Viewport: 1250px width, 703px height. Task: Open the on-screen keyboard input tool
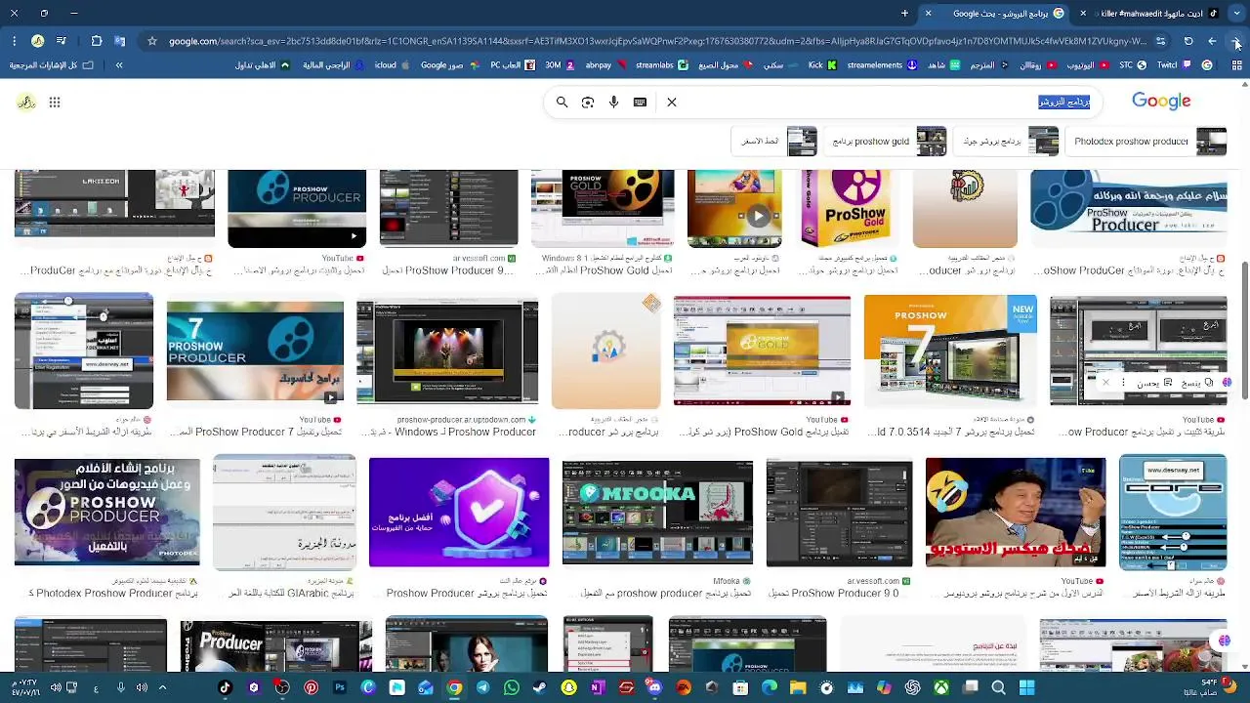coord(640,102)
